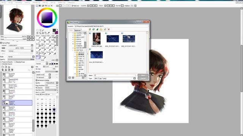This screenshot has height=136, width=243.
Task: Choose the Pencil brush tool
Action: [38, 37]
